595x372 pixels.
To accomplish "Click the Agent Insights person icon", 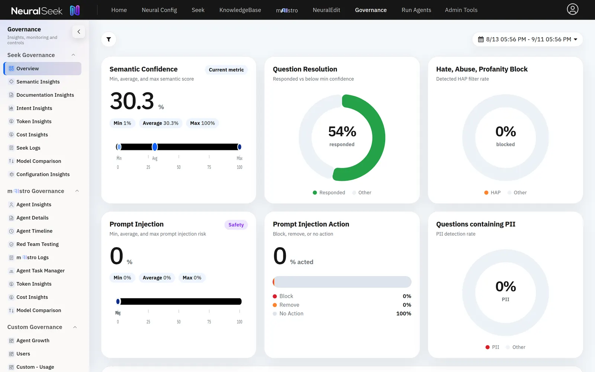I will 12,205.
